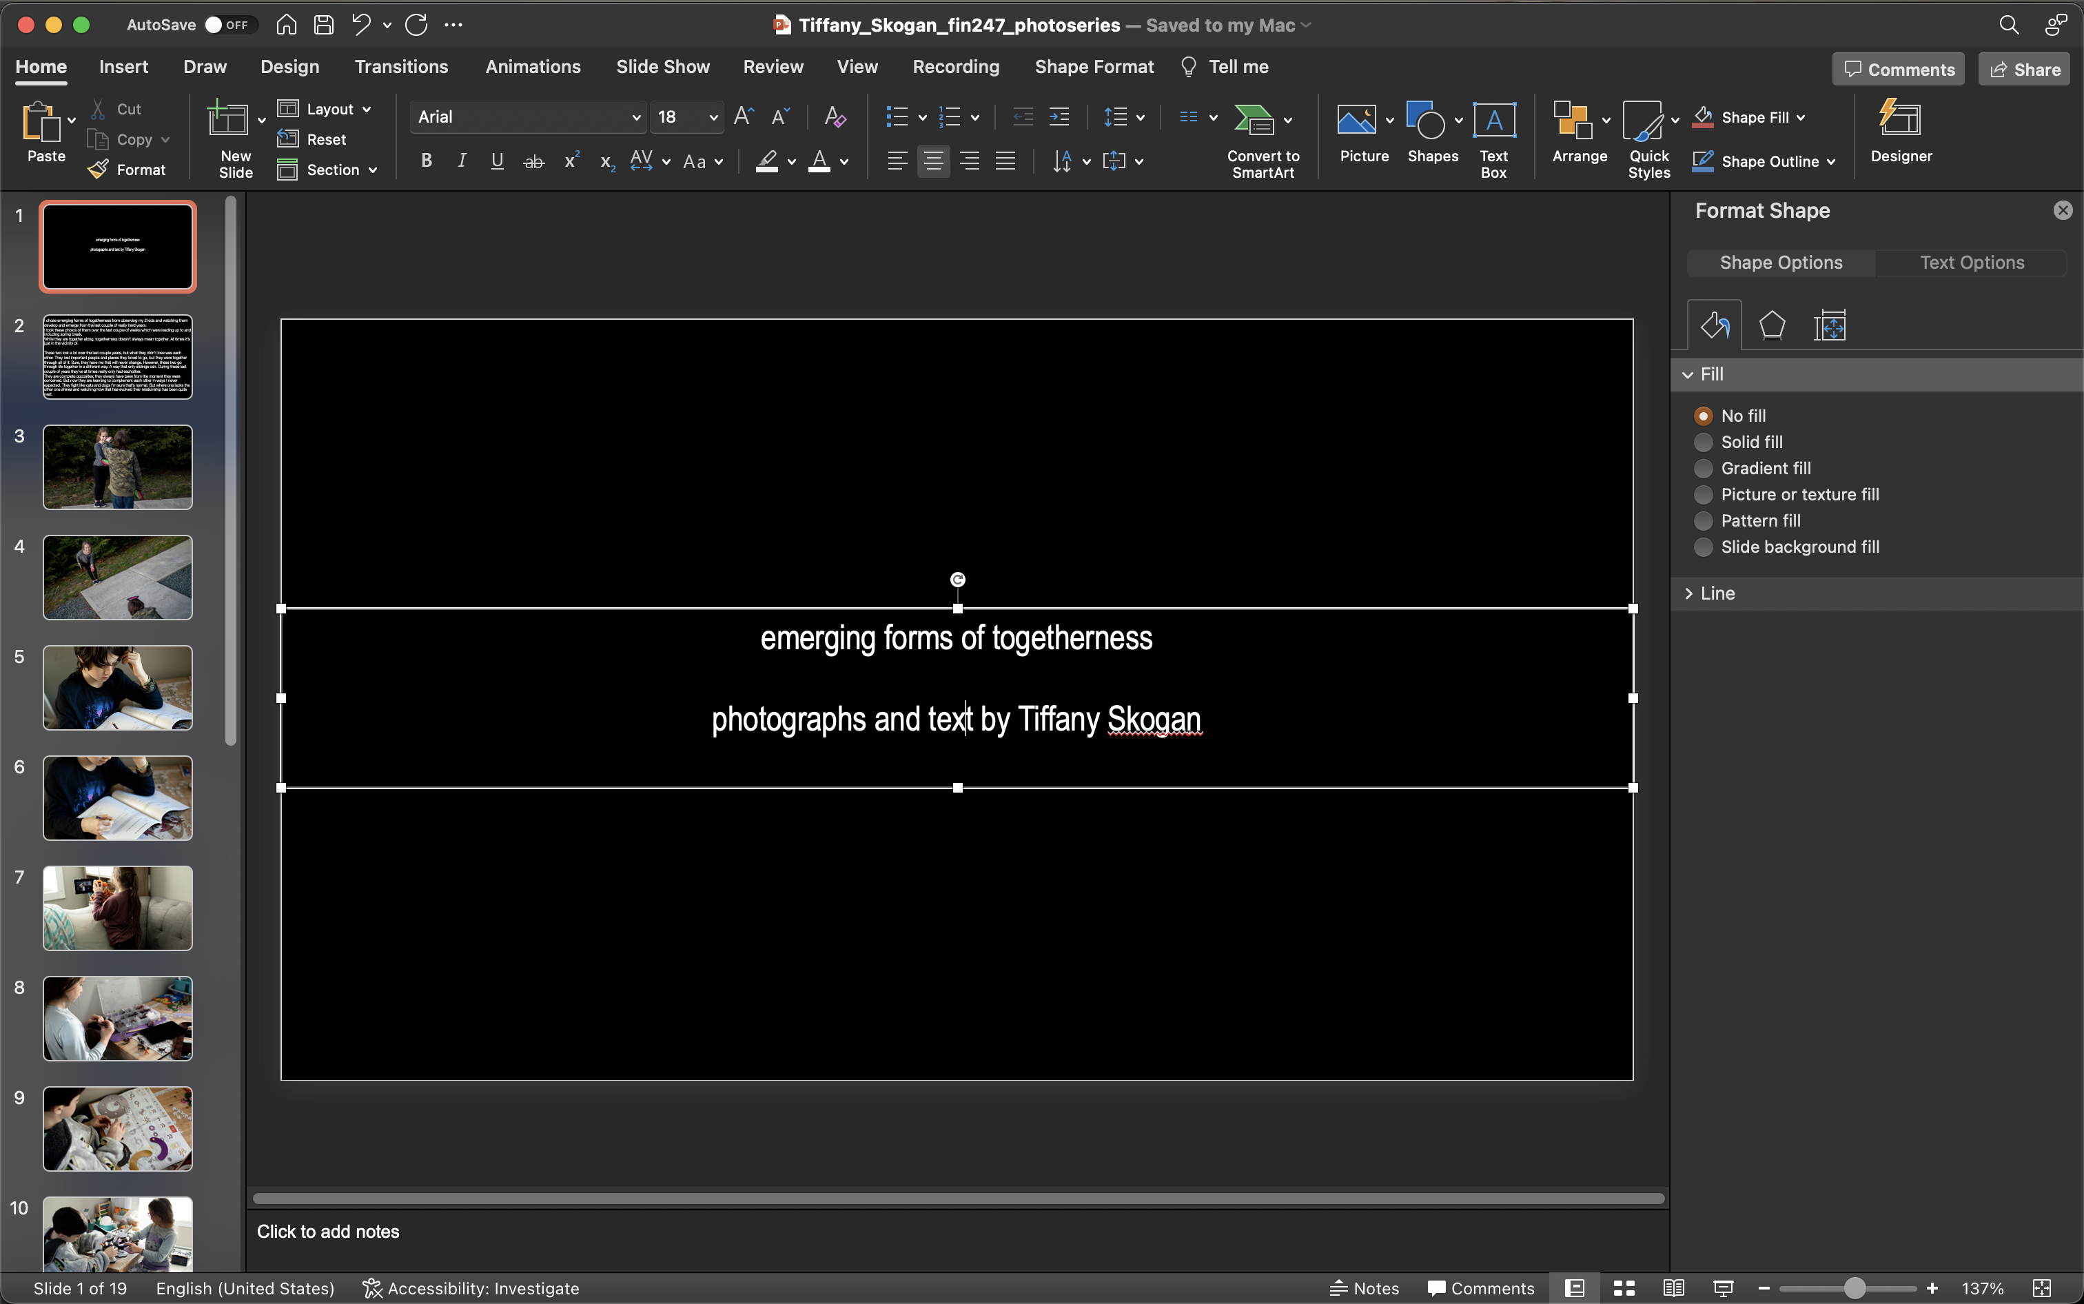Click Accessibility: Investigate
This screenshot has width=2084, height=1304.
[471, 1287]
